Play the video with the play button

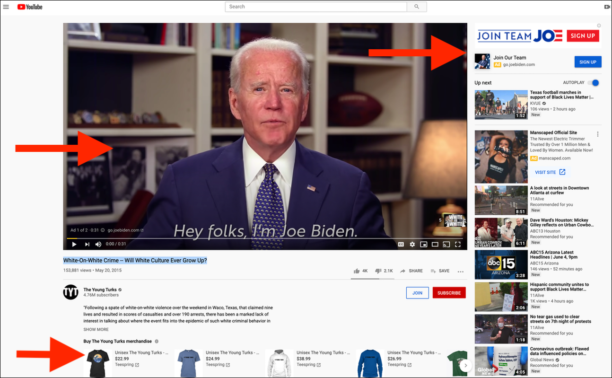point(74,244)
